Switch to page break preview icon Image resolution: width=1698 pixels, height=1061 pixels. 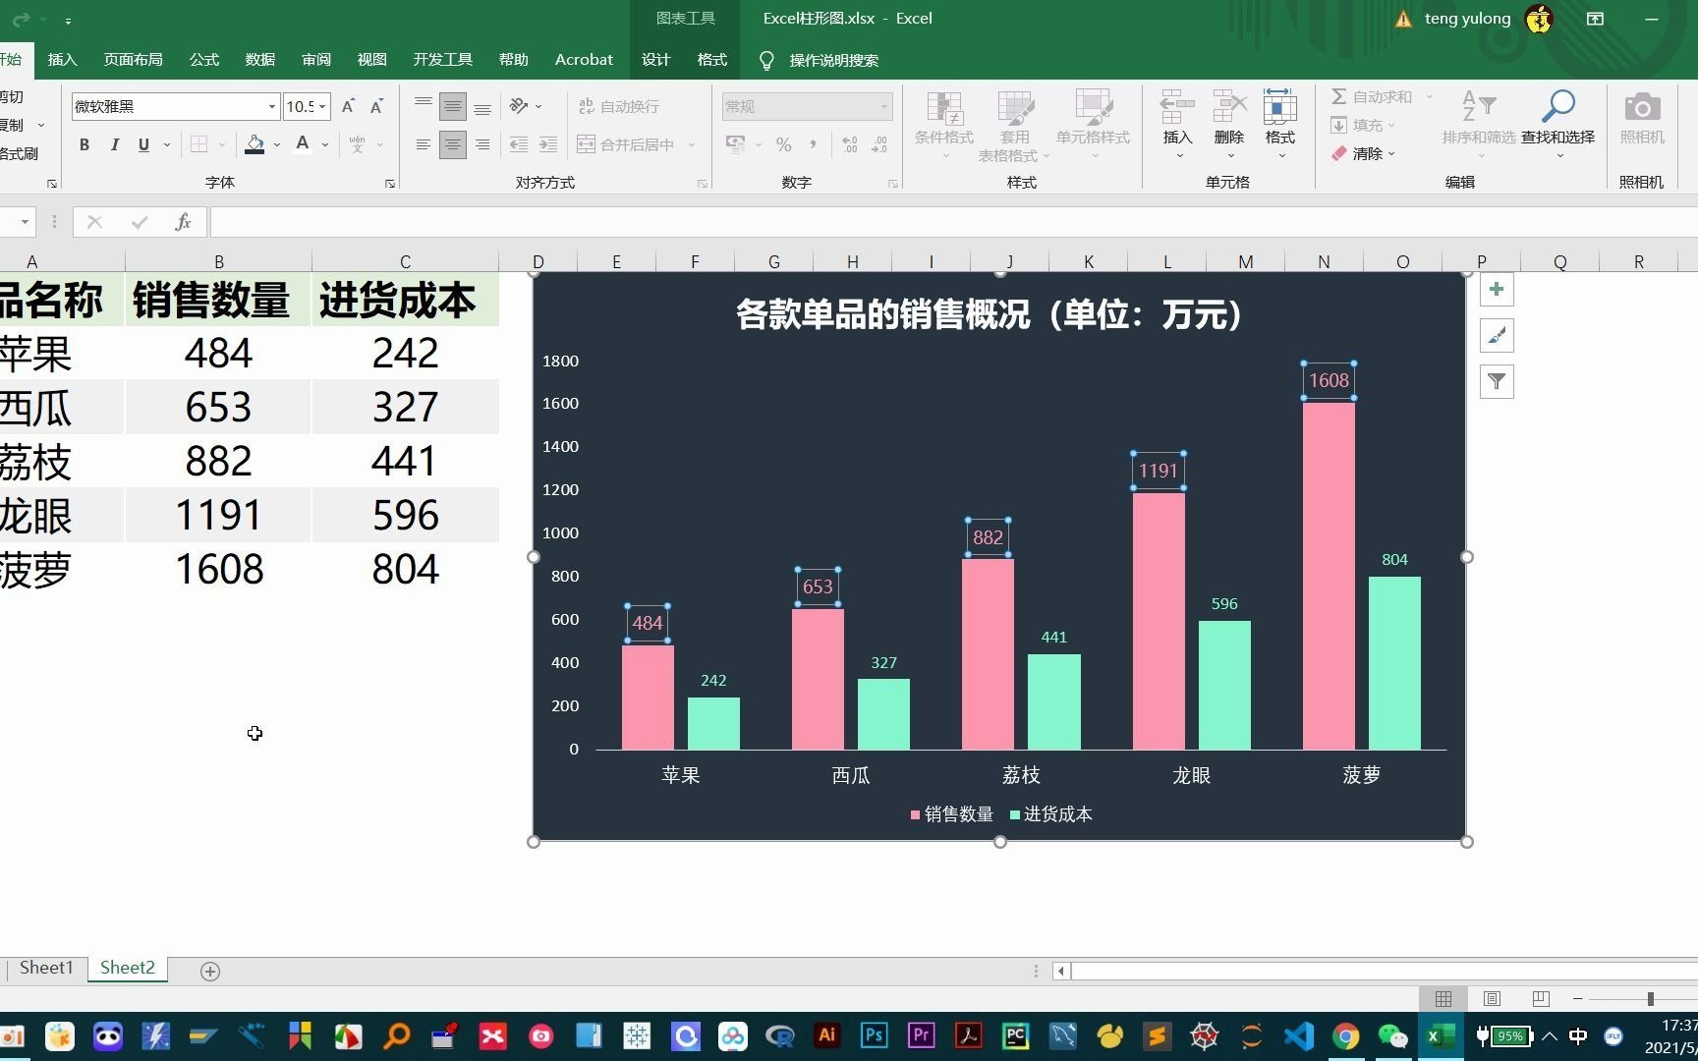1541,998
